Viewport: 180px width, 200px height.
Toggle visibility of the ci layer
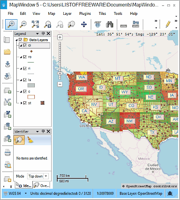[x=25, y=45]
